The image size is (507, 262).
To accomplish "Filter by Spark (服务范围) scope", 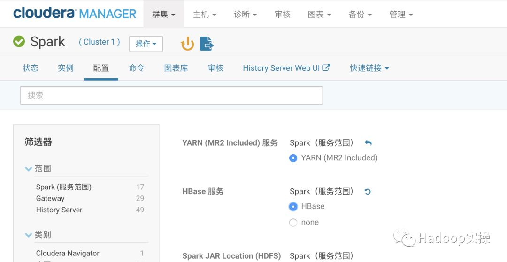I will [64, 187].
